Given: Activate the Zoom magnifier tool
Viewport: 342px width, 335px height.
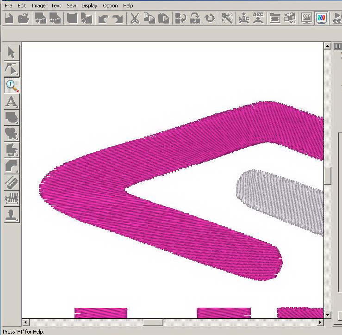Looking at the screenshot, I should click(x=12, y=85).
